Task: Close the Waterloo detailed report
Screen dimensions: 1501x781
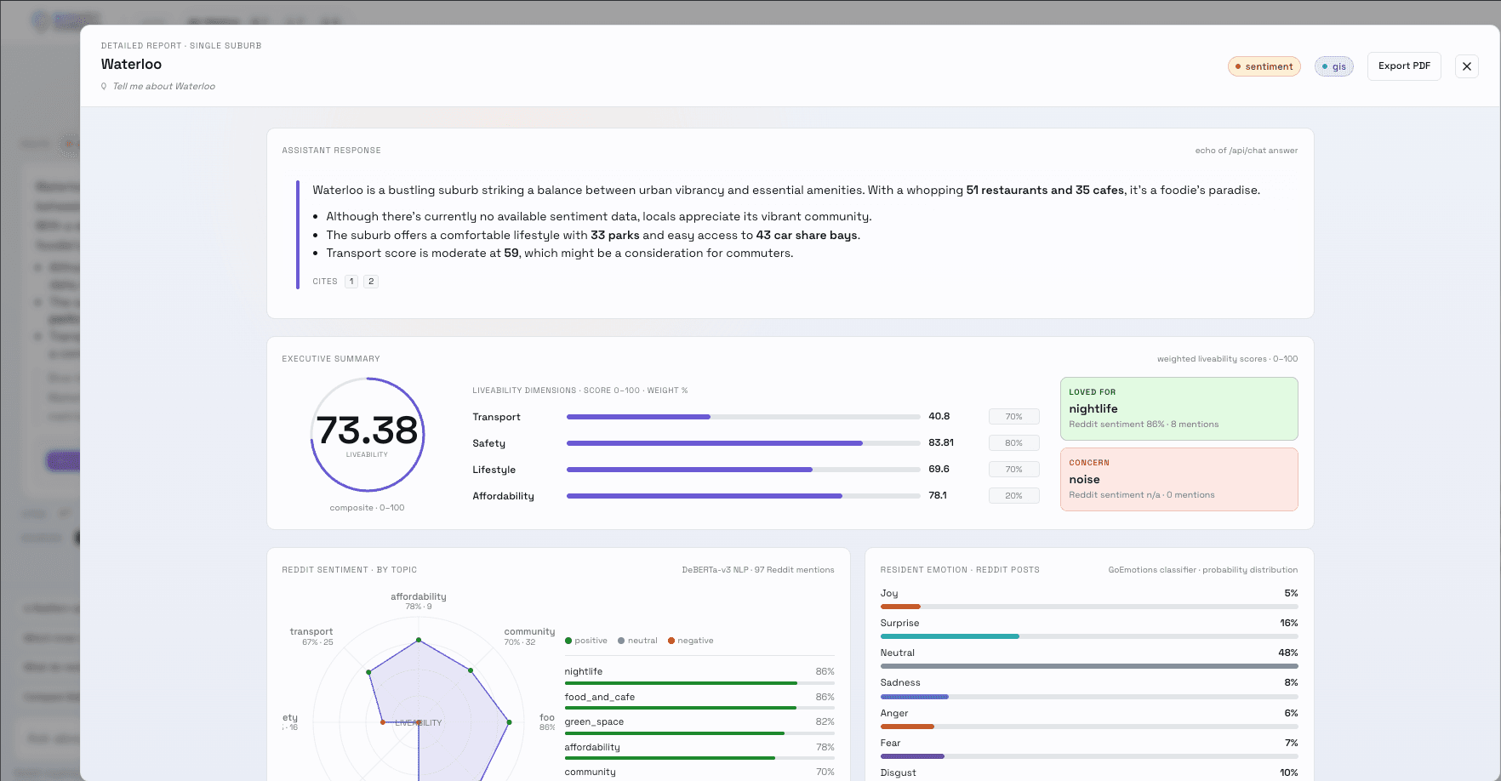Action: pyautogui.click(x=1466, y=66)
